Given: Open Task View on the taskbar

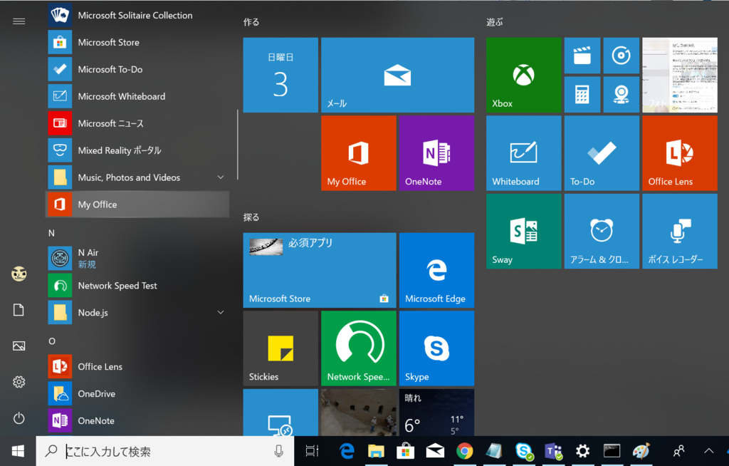Looking at the screenshot, I should pos(312,451).
